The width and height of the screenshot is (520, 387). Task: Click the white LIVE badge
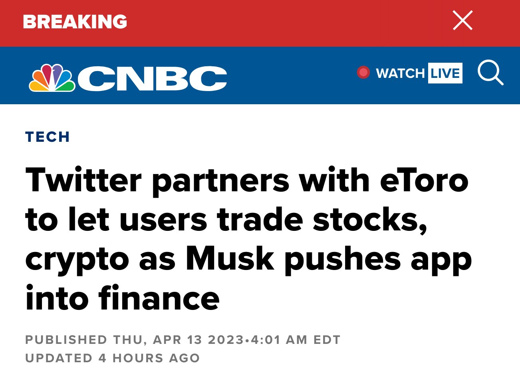(x=445, y=73)
